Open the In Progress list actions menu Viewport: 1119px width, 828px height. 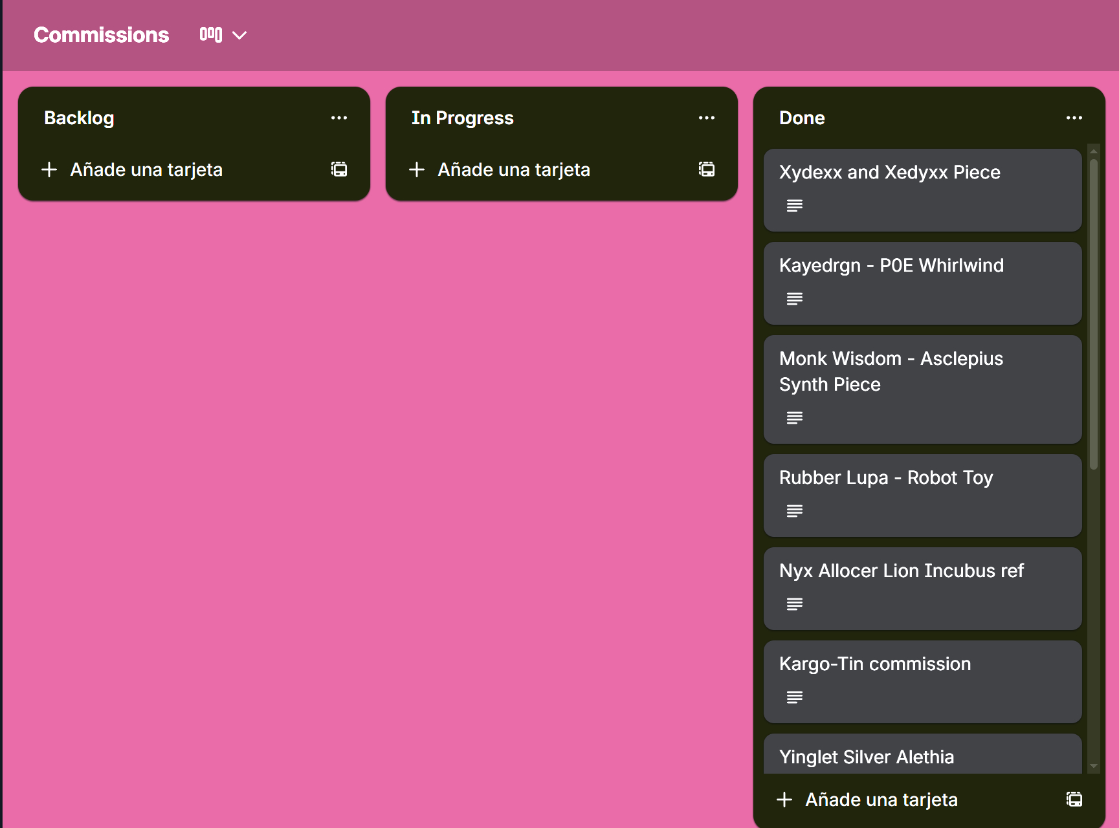(707, 118)
